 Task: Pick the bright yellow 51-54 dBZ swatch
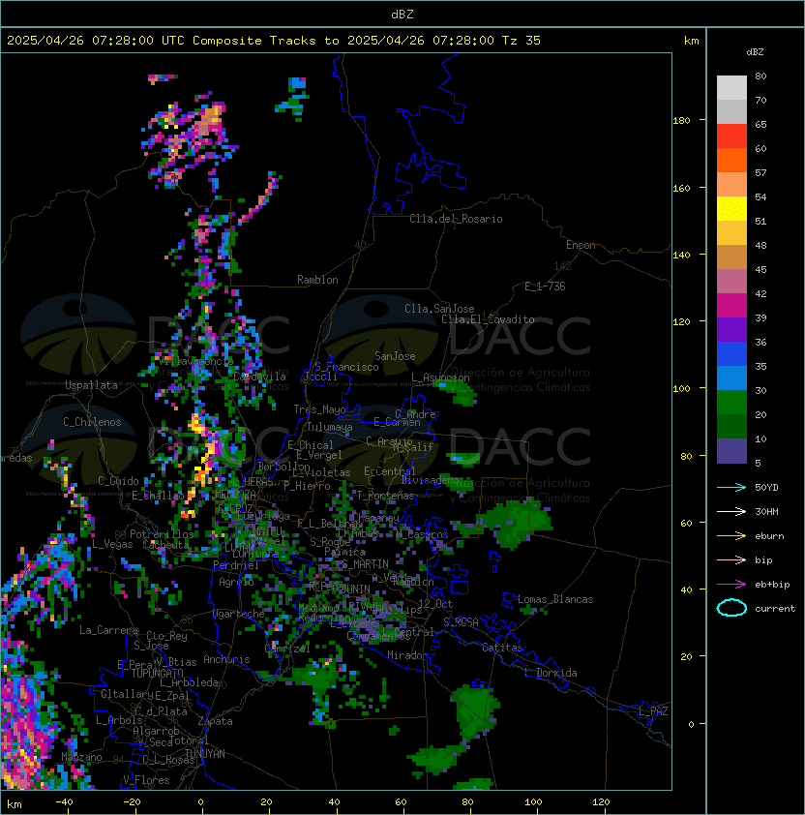[731, 209]
